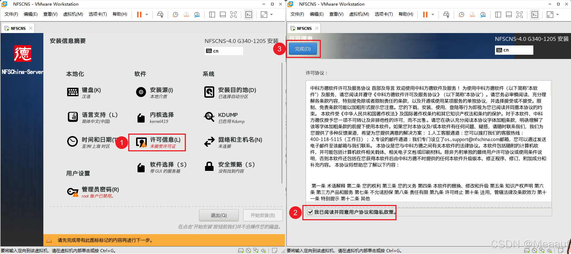
Task: Take a snapshot in left window toolbar
Action: coord(176,15)
